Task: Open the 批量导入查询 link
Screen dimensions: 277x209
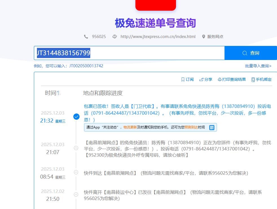Action: coord(258,66)
